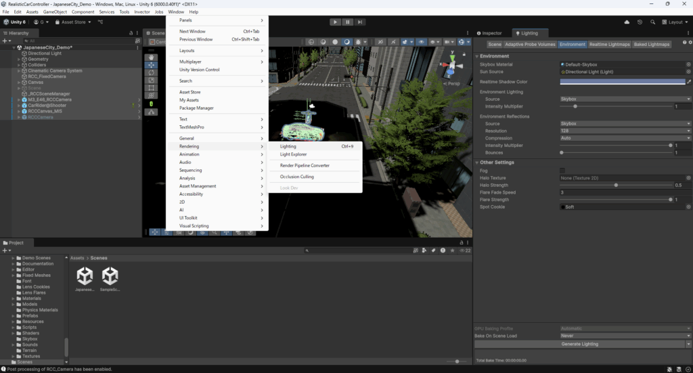The width and height of the screenshot is (693, 373).
Task: Click the Asset Store toolbar button
Action: pyautogui.click(x=73, y=22)
